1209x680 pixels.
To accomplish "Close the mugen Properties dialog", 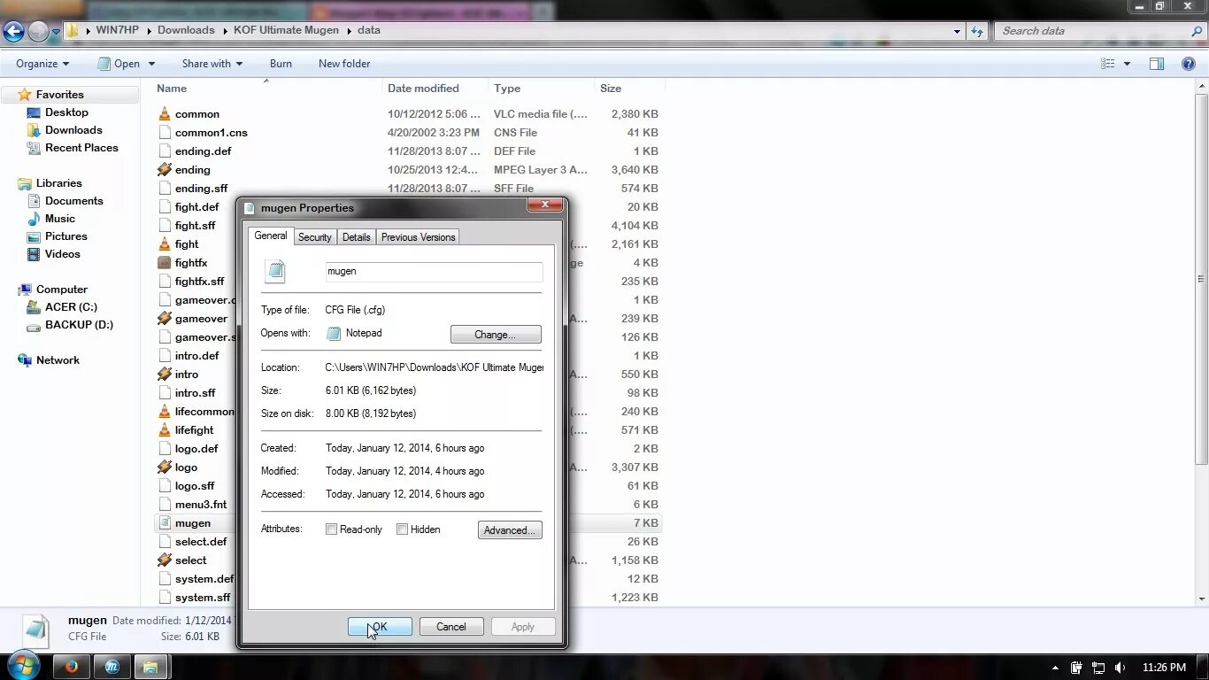I will pos(545,205).
